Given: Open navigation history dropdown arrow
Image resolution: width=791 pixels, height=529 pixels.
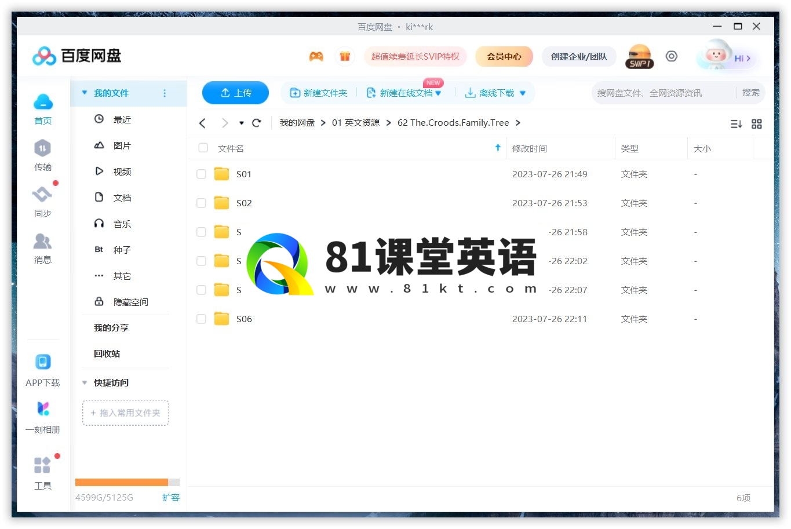Looking at the screenshot, I should 242,123.
